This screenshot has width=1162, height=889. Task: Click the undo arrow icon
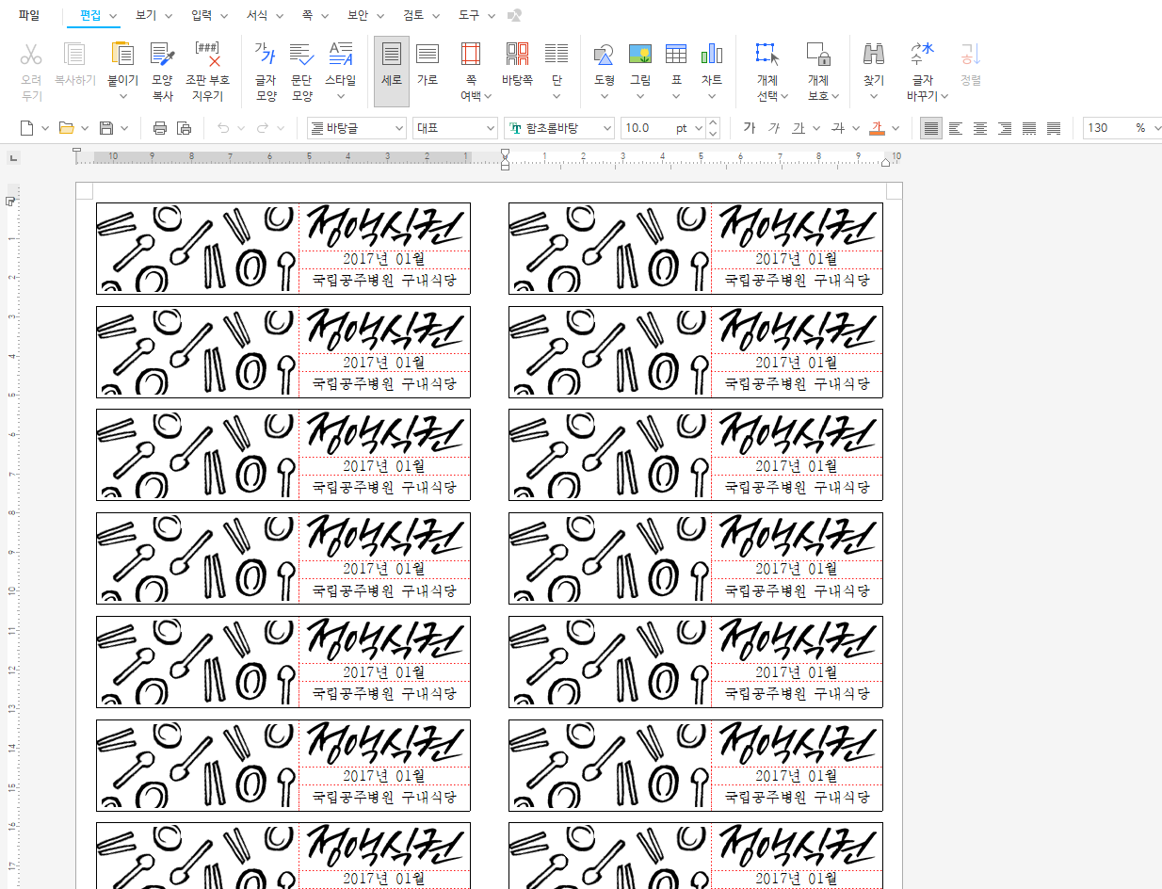[x=223, y=128]
